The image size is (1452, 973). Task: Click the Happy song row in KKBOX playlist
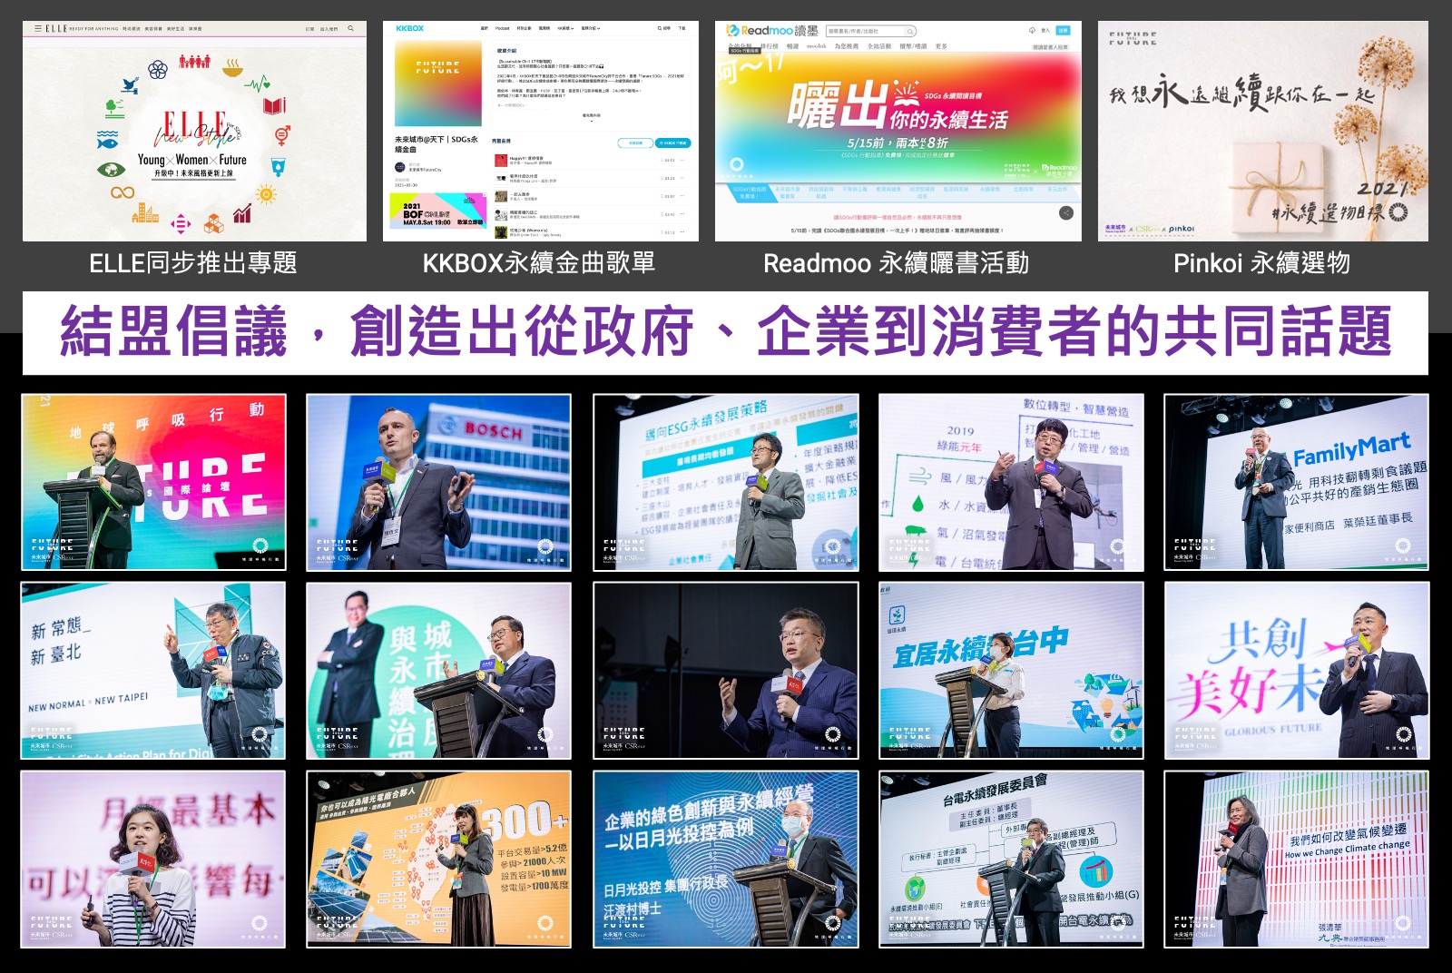[592, 160]
